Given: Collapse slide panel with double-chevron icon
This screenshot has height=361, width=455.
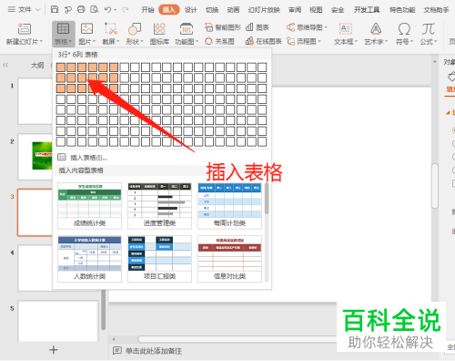Looking at the screenshot, I should pyautogui.click(x=5, y=65).
